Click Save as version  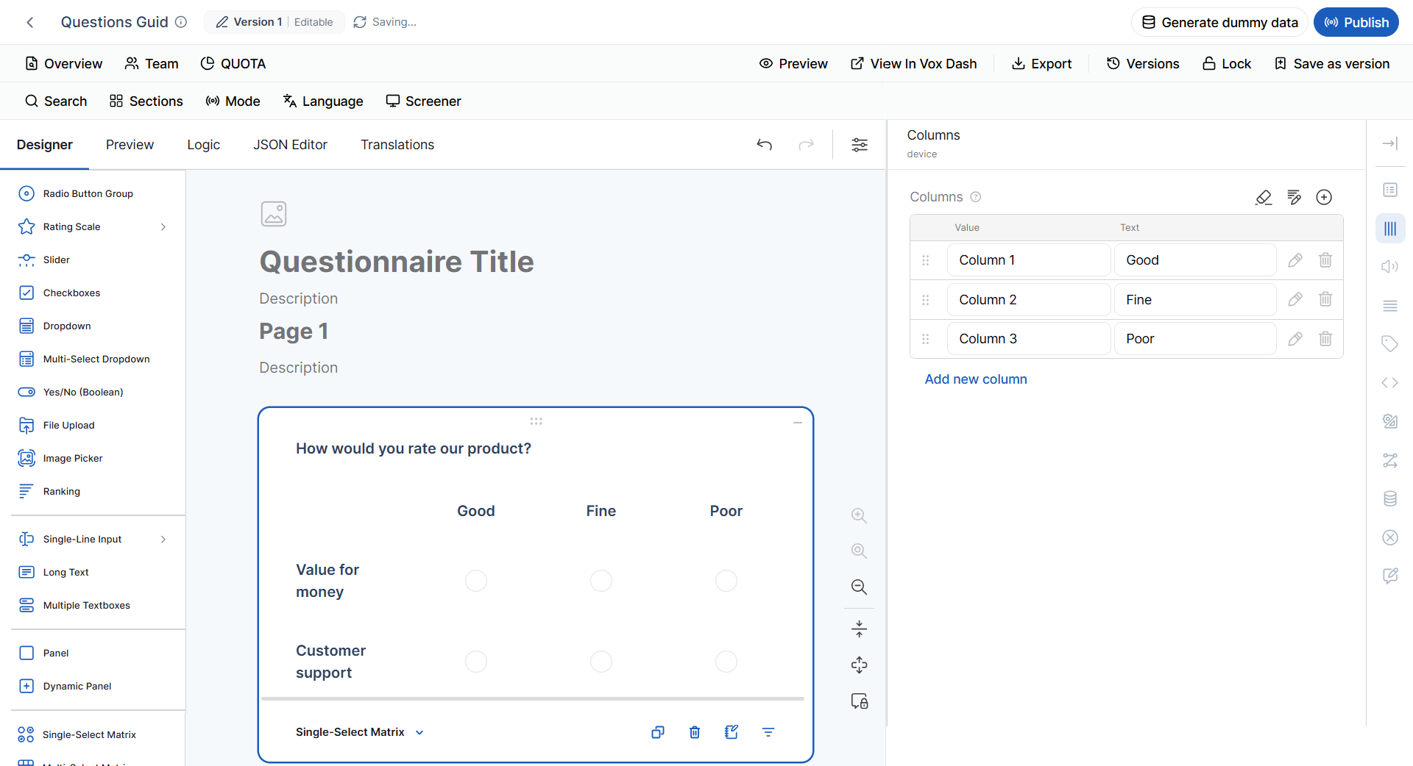point(1332,64)
